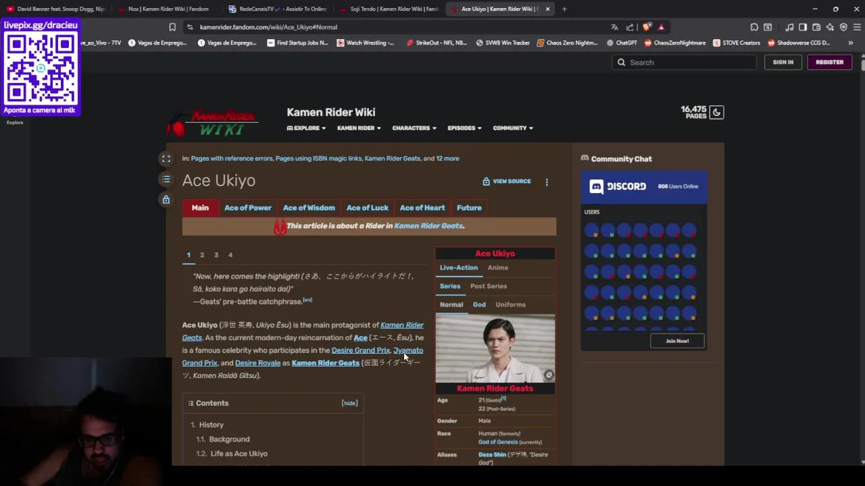Expand the Explore dropdown menu

coord(306,128)
